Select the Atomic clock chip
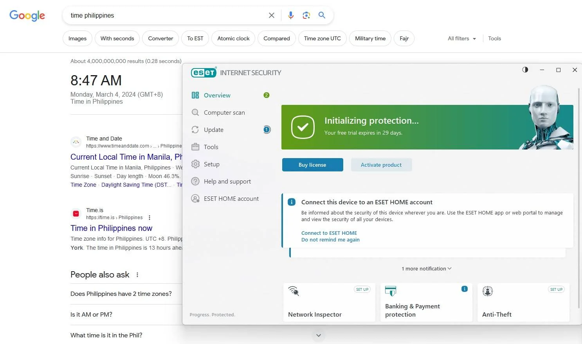Viewport: 582px width, 344px height. coord(234,38)
